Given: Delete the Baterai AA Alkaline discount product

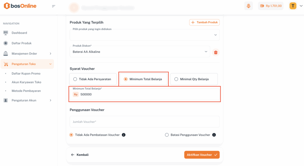Looking at the screenshot, I should [216, 52].
